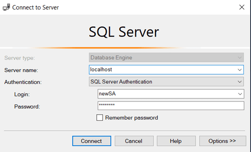
Task: Click the Connect button
Action: 92,141
